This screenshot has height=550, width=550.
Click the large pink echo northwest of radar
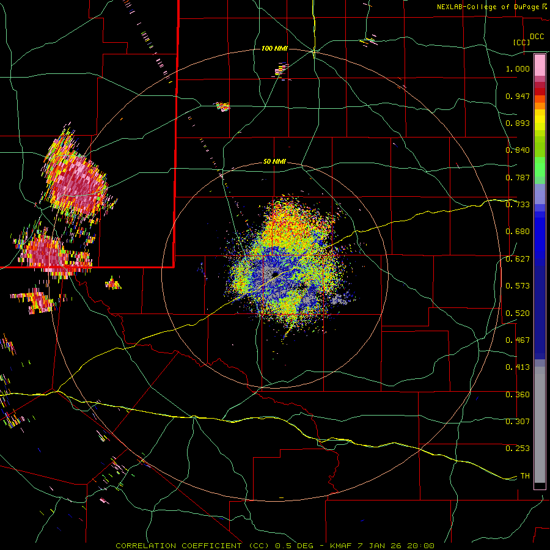(76, 179)
